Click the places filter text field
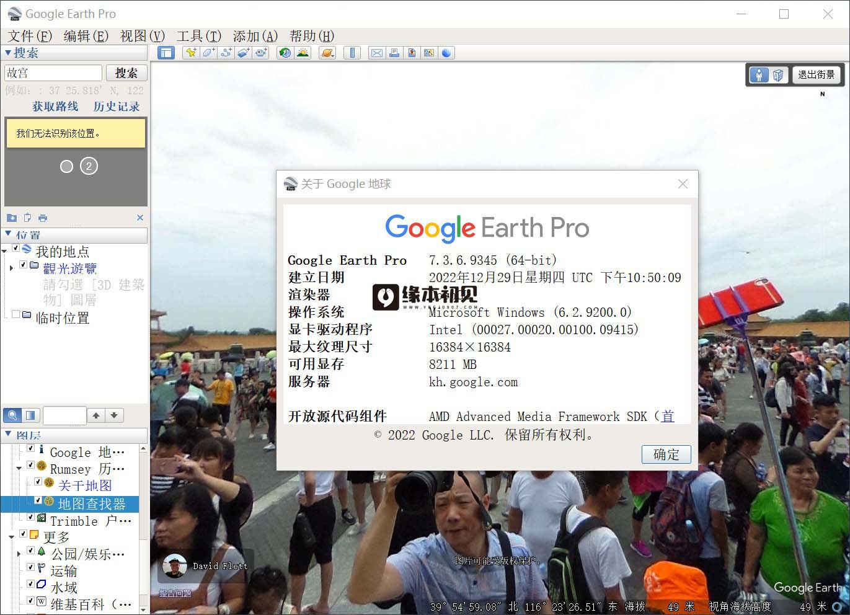850x615 pixels. 64,415
